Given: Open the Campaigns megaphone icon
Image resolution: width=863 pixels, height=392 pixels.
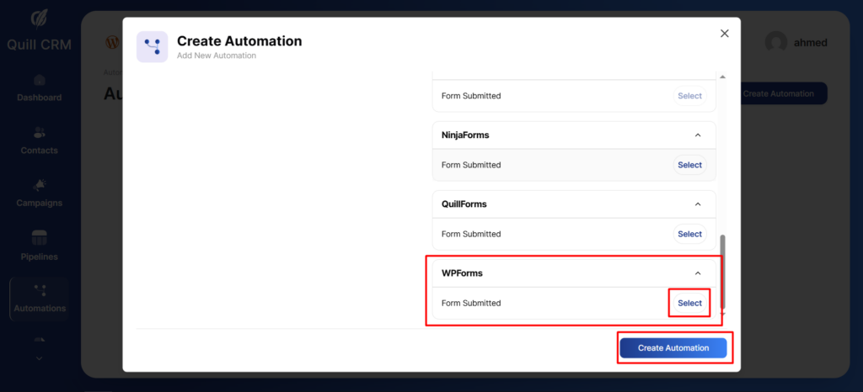Looking at the screenshot, I should point(39,185).
